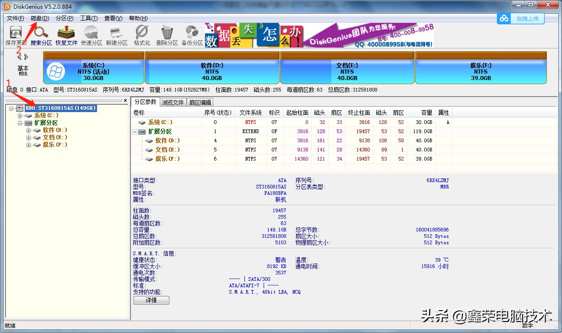Switch to the 浏览文件 tab
The image size is (562, 333).
pyautogui.click(x=173, y=102)
